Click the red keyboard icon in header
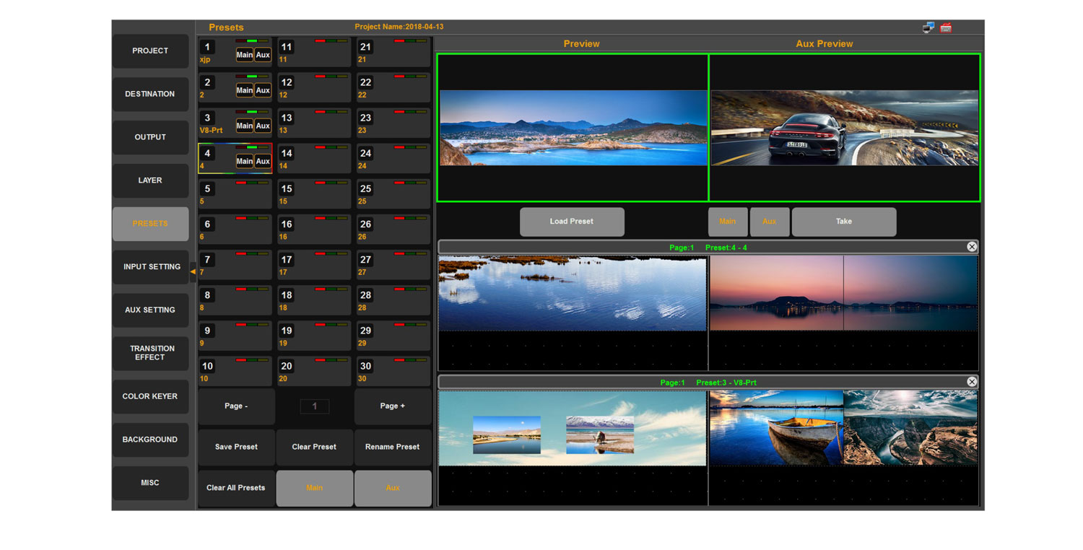This screenshot has height=550, width=1083. 946,27
